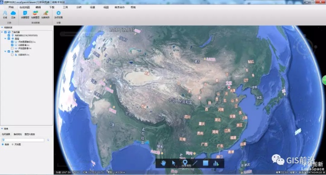Click the terrain icon of 地形 node
This screenshot has width=326, height=175.
coord(13,52)
